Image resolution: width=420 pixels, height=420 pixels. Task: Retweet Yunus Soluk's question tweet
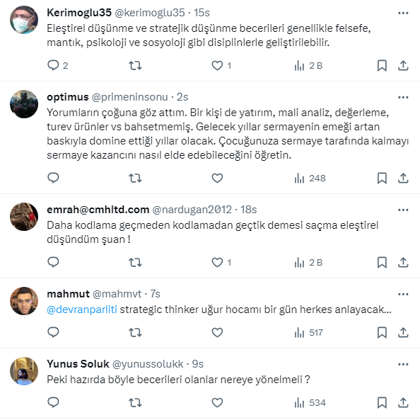135,403
